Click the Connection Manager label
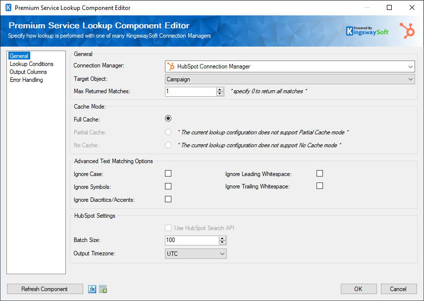 click(x=99, y=65)
